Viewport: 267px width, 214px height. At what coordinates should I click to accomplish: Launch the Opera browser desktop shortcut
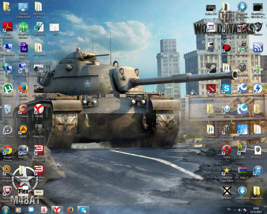click(226, 149)
